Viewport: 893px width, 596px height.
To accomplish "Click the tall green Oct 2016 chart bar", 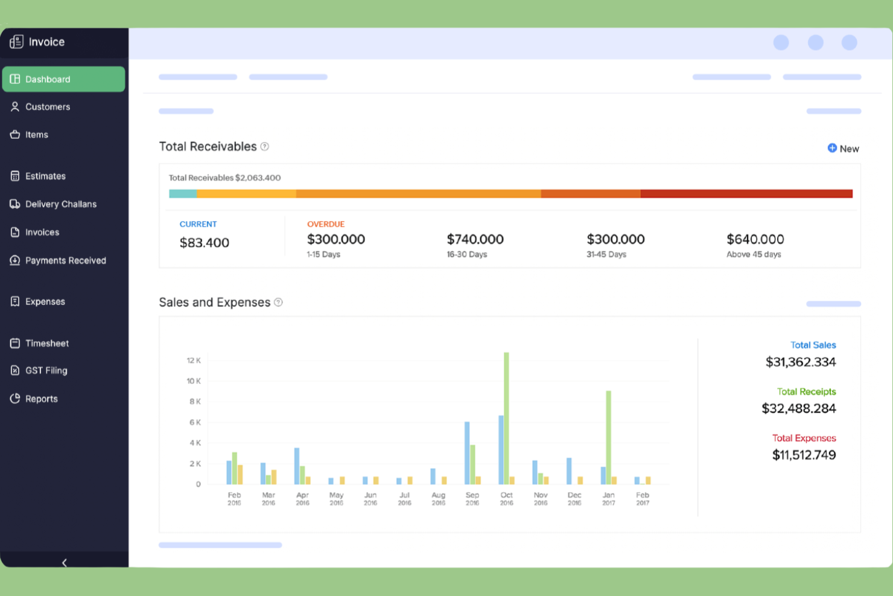I will click(x=506, y=417).
